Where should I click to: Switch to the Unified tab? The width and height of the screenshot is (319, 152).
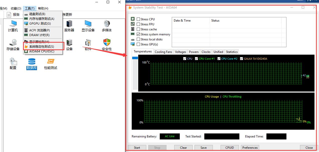218,52
